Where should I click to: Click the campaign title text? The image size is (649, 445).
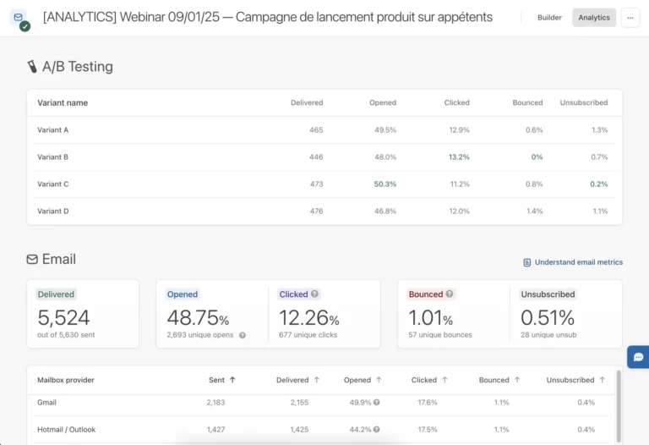point(268,17)
